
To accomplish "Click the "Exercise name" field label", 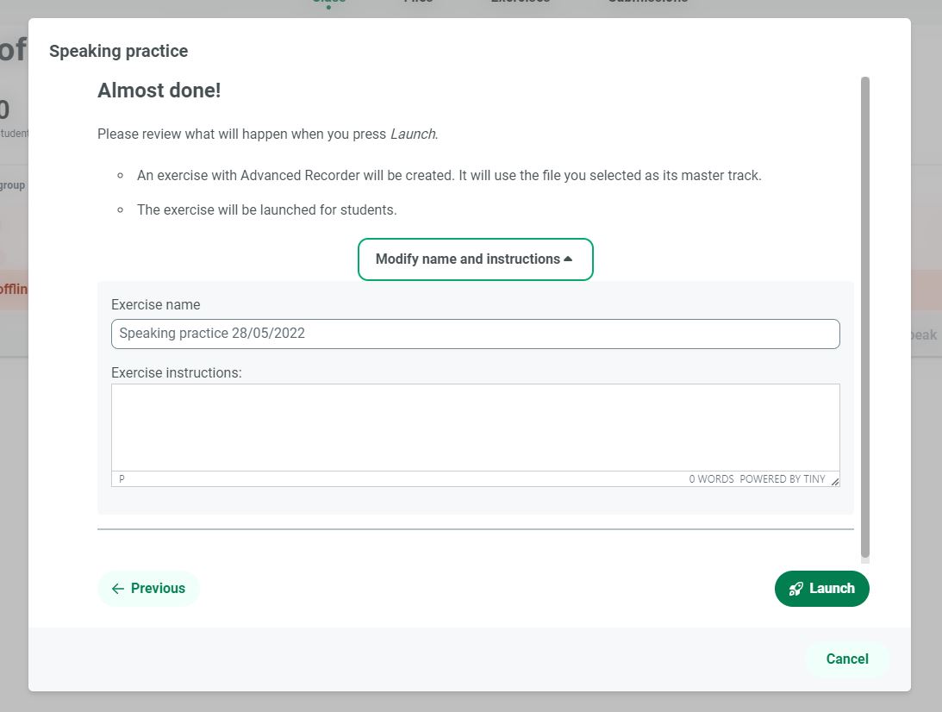I will [155, 304].
